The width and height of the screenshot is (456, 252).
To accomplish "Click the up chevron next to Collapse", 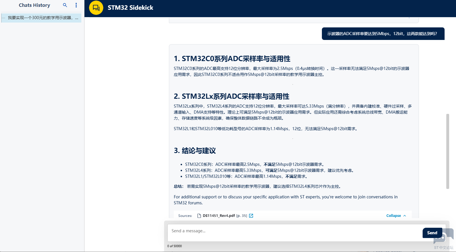I will click(405, 216).
